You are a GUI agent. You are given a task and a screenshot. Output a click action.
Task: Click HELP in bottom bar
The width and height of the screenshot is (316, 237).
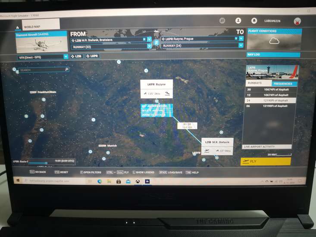192,172
